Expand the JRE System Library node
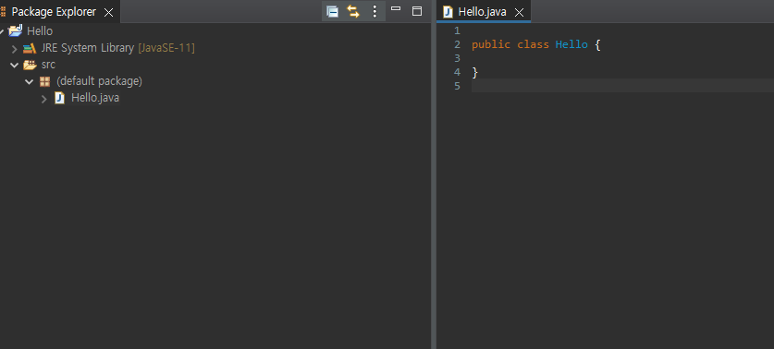The height and width of the screenshot is (349, 774). (14, 48)
